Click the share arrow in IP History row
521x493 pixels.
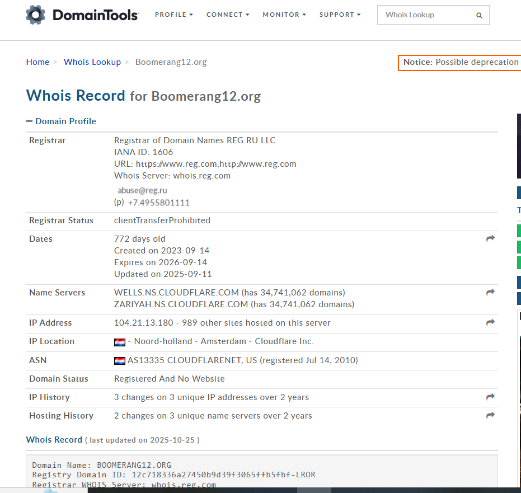coord(490,397)
